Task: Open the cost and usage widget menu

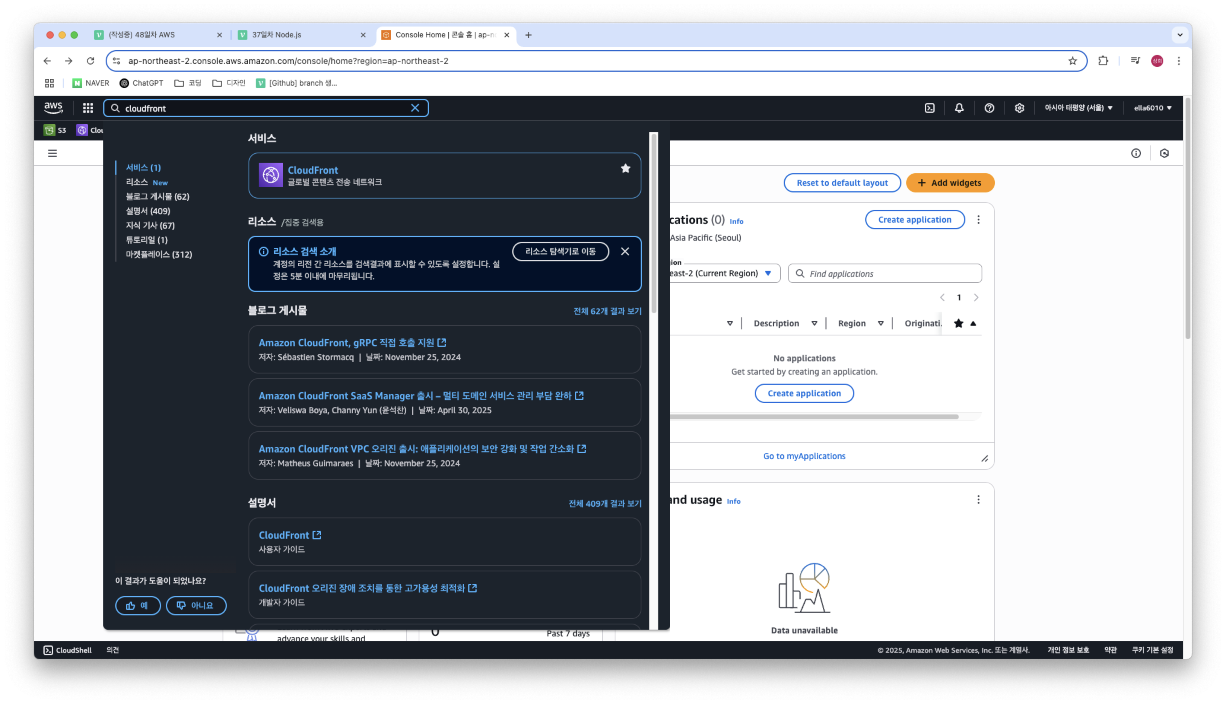Action: click(x=979, y=499)
